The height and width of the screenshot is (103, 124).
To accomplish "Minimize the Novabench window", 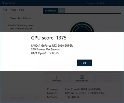I will (111, 3).
